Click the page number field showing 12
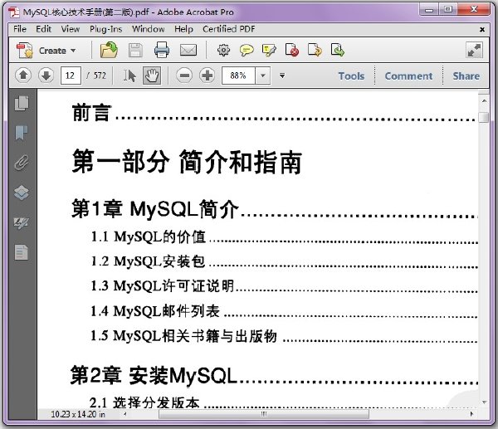Screen dimensions: 498x429 coord(71,76)
